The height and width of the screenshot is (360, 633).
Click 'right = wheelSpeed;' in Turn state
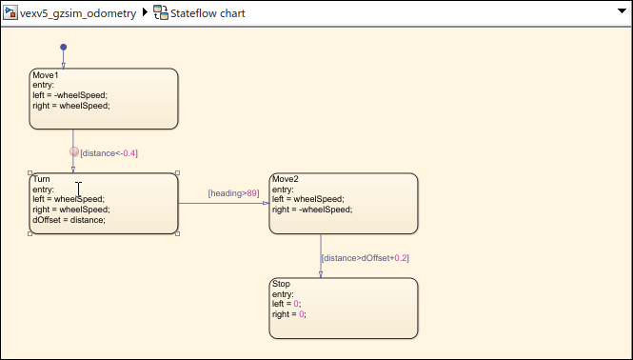pyautogui.click(x=71, y=210)
